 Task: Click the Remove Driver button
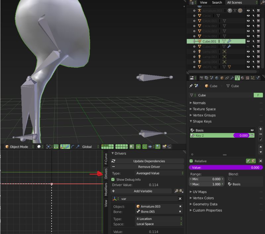pos(149,167)
